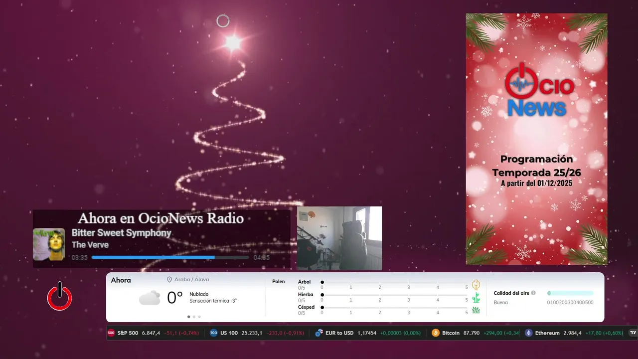
Task: Click the temperature '0°' value
Action: point(174,298)
